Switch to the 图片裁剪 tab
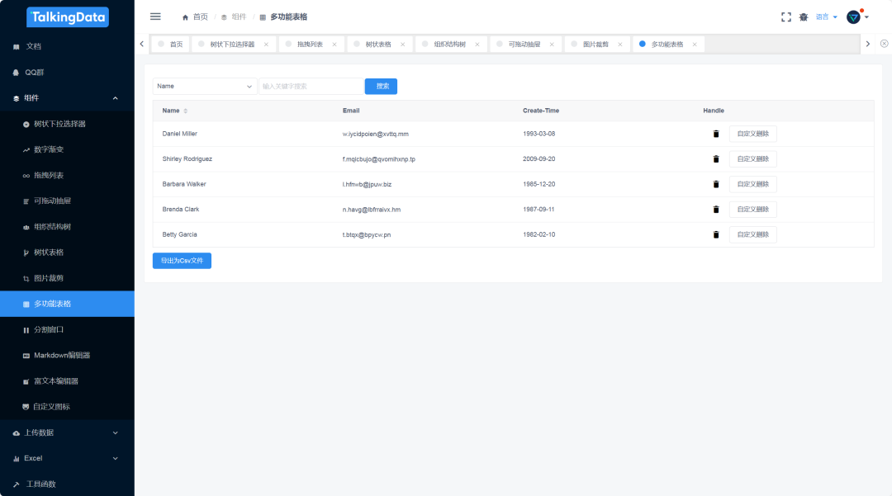892x496 pixels. tap(595, 45)
